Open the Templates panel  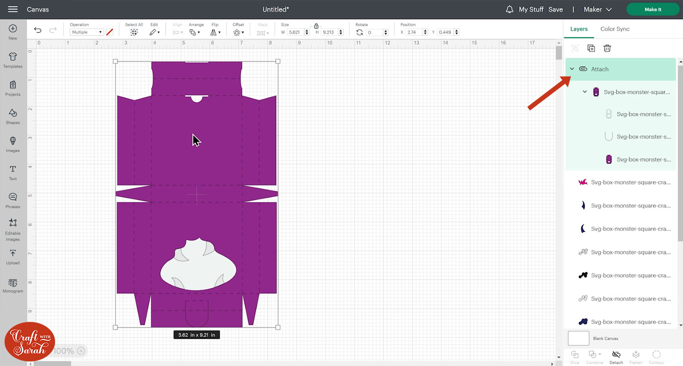pos(13,60)
